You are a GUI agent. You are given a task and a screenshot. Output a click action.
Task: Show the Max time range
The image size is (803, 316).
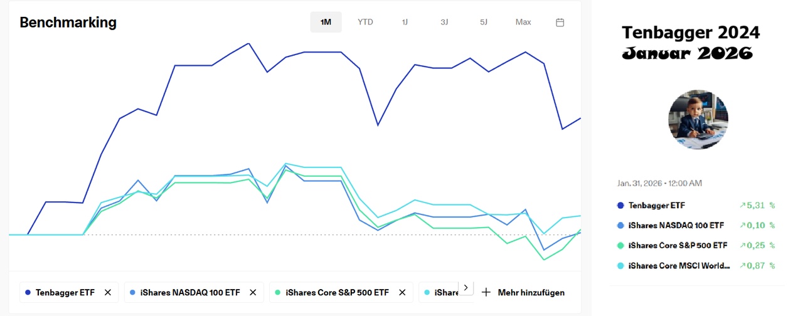pyautogui.click(x=523, y=22)
